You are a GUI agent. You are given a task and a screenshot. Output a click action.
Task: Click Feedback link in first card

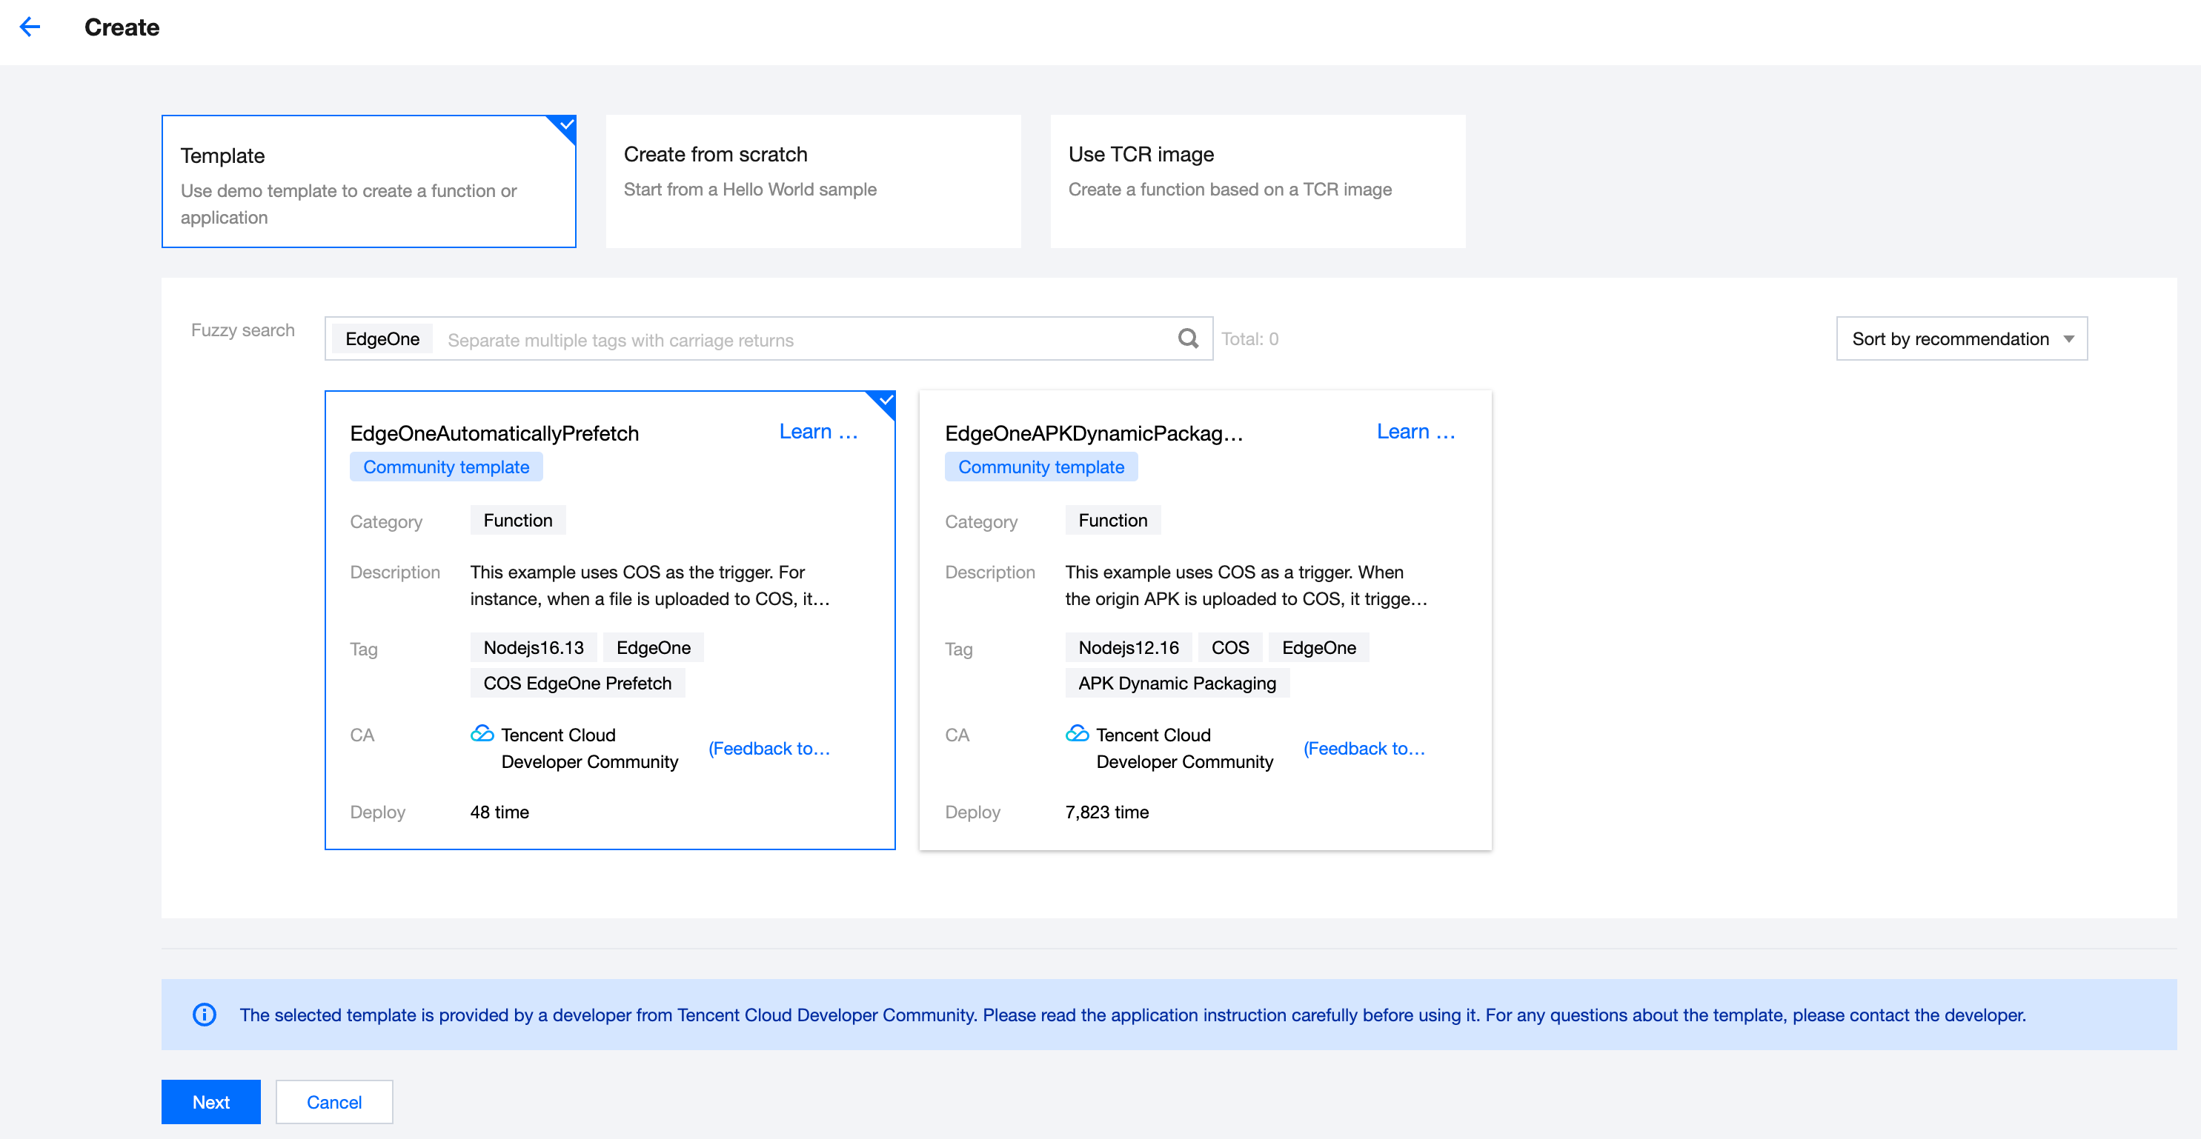[768, 749]
